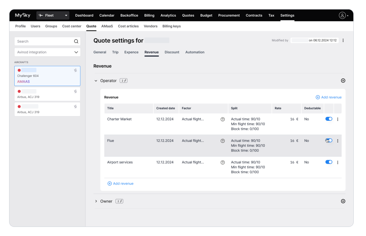The height and width of the screenshot is (236, 366).
Task: Click Add revenue link at top right of table
Action: point(328,97)
